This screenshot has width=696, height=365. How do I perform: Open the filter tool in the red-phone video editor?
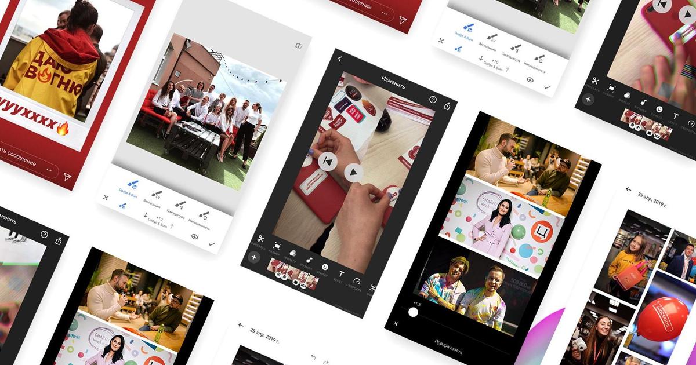(628, 95)
